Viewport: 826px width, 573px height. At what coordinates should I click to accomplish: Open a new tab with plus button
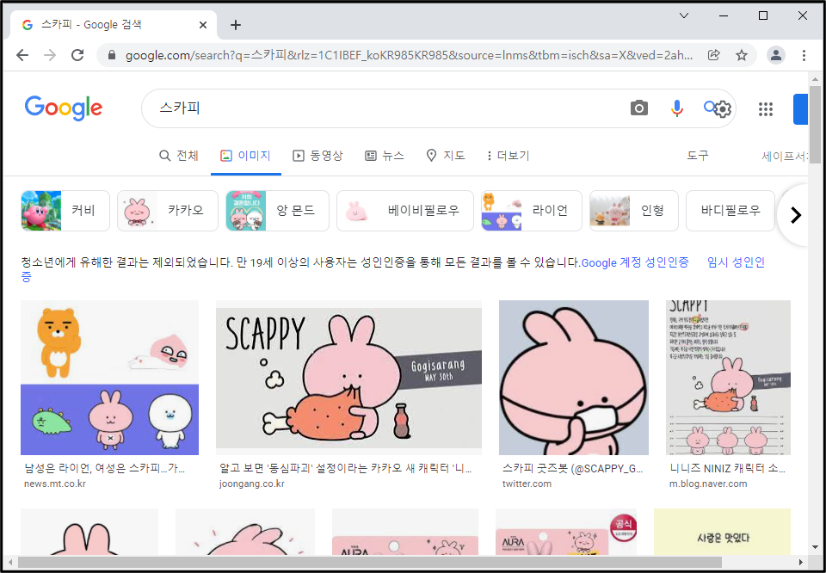coord(236,25)
